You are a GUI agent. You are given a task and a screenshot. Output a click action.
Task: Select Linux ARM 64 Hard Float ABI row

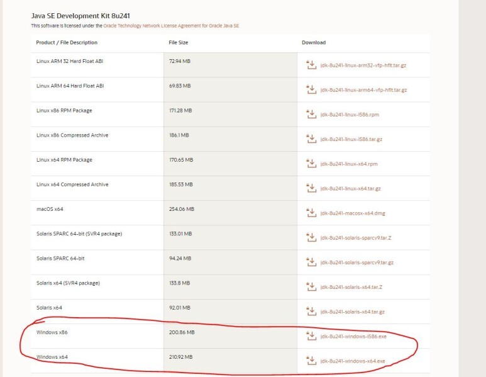tap(230, 89)
